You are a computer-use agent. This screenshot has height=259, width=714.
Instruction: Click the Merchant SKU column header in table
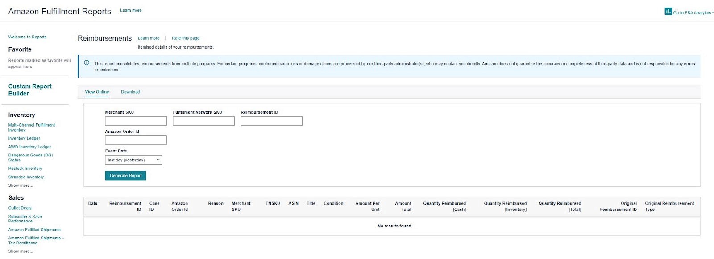241,206
